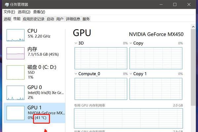The height and width of the screenshot is (132, 198).
Task: Switch to the 详细信息 tab
Action: 73,19
